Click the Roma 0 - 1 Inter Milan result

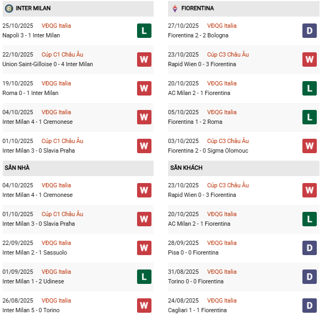(30, 93)
